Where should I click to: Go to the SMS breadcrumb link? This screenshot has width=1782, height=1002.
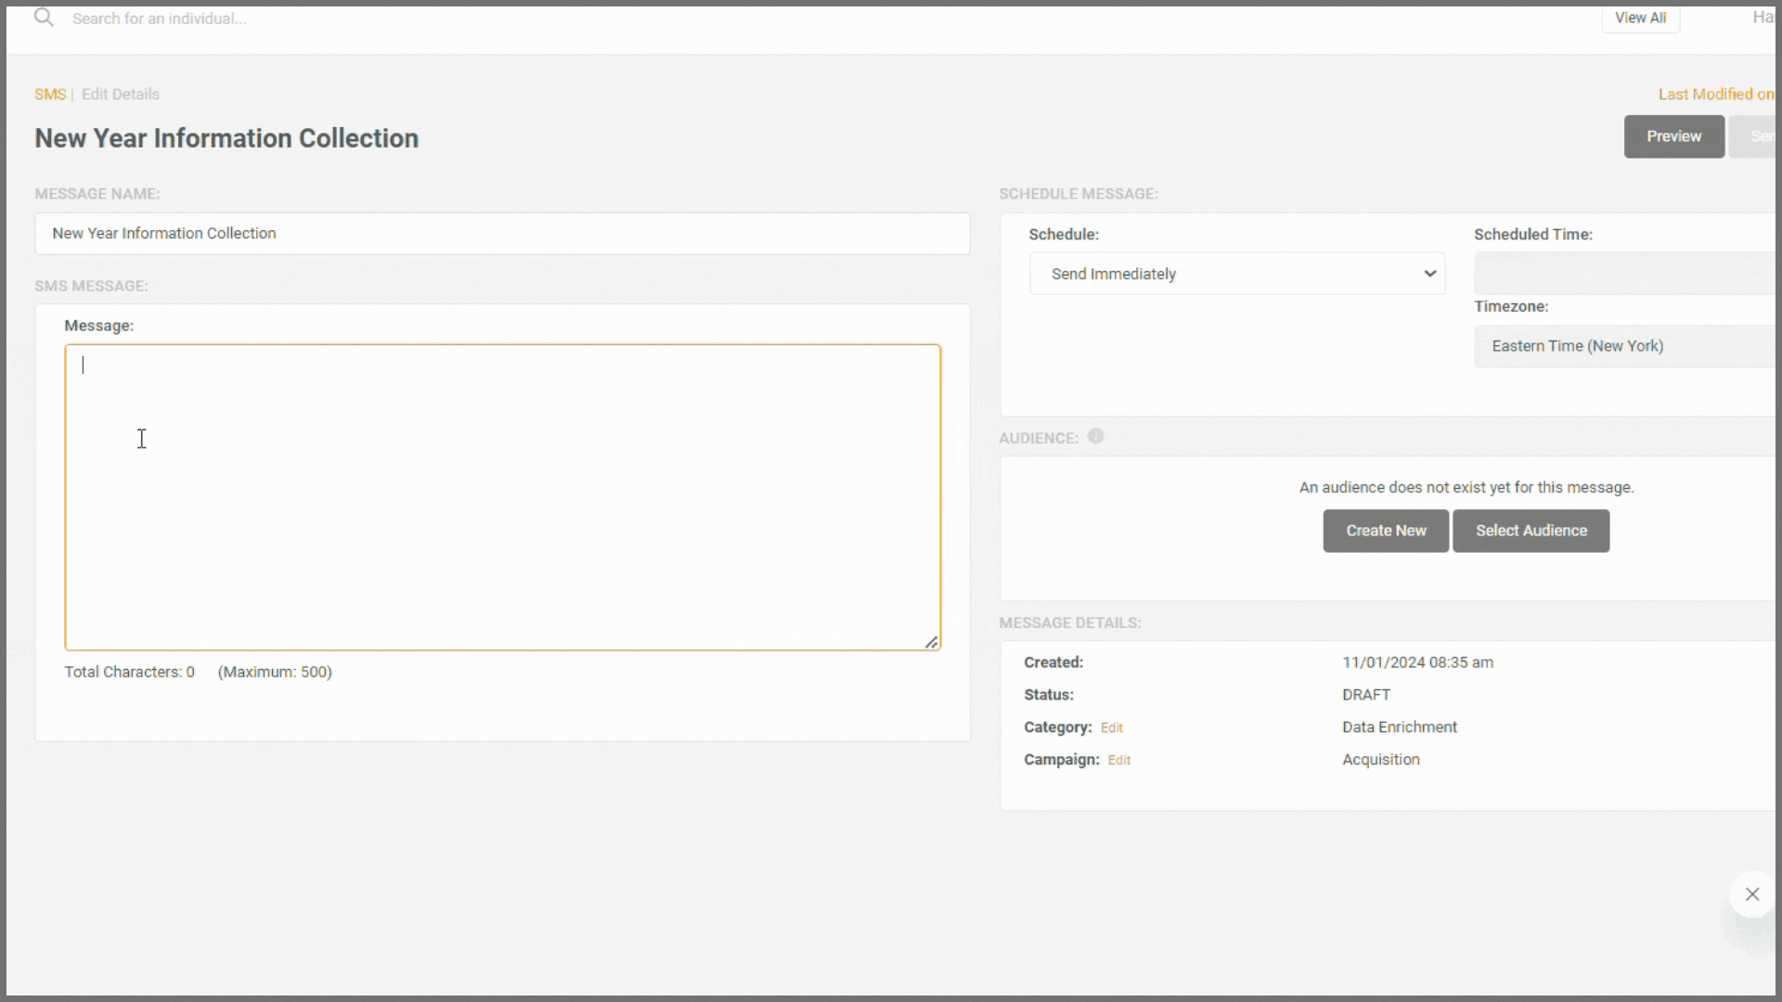click(50, 95)
